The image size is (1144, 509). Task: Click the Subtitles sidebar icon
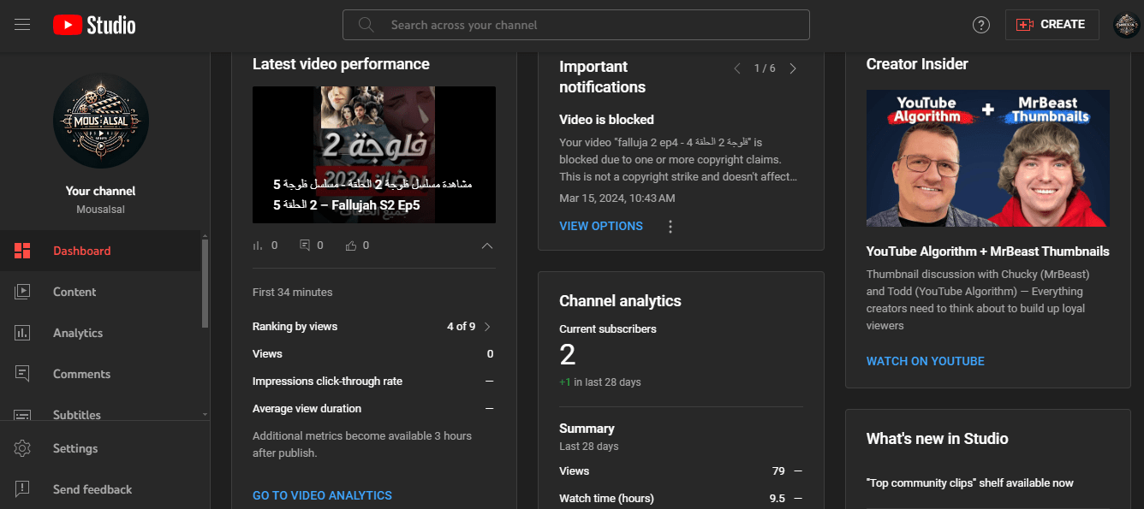point(22,415)
